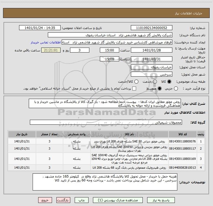Click the price validity date 1401/03/31 field

151,59
